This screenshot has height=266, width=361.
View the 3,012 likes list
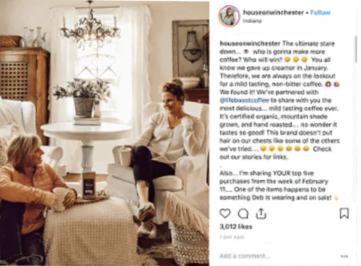[236, 227]
